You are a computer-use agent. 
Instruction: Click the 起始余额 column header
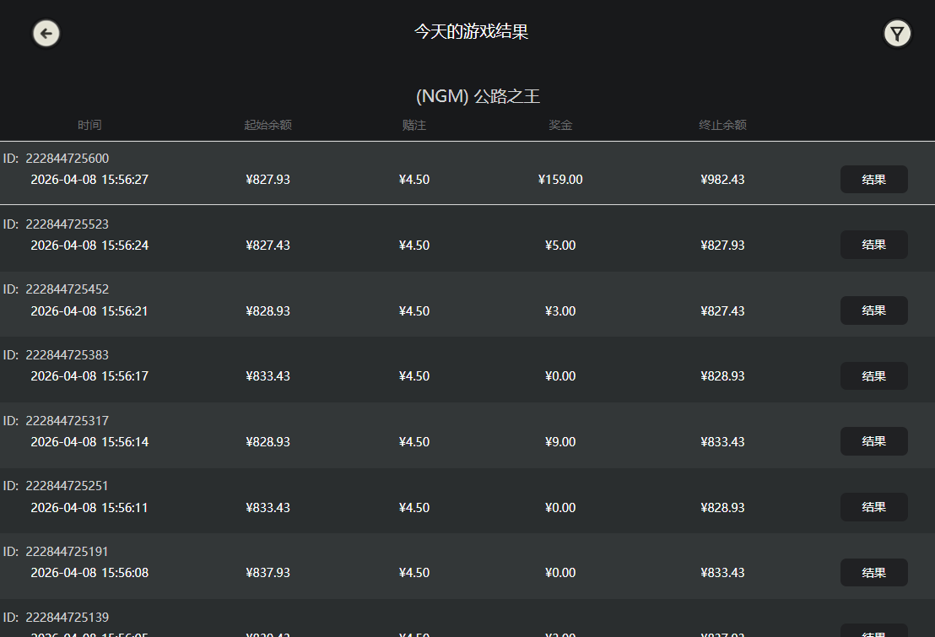tap(268, 124)
